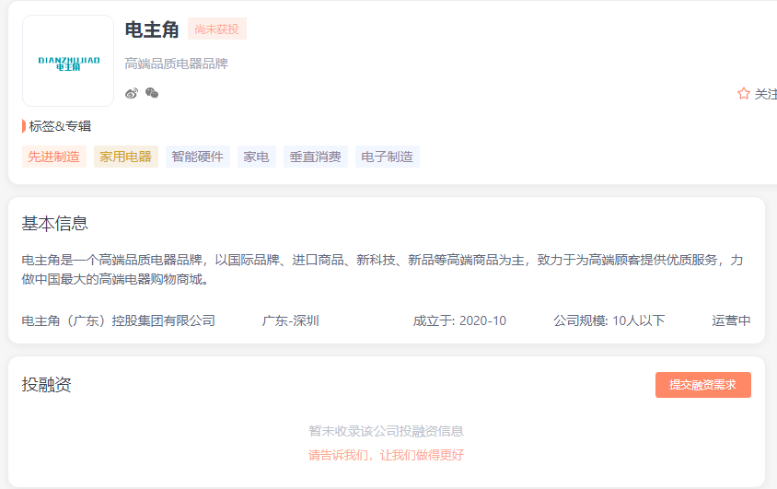
Task: Select the 智能硬件 tag
Action: click(198, 157)
